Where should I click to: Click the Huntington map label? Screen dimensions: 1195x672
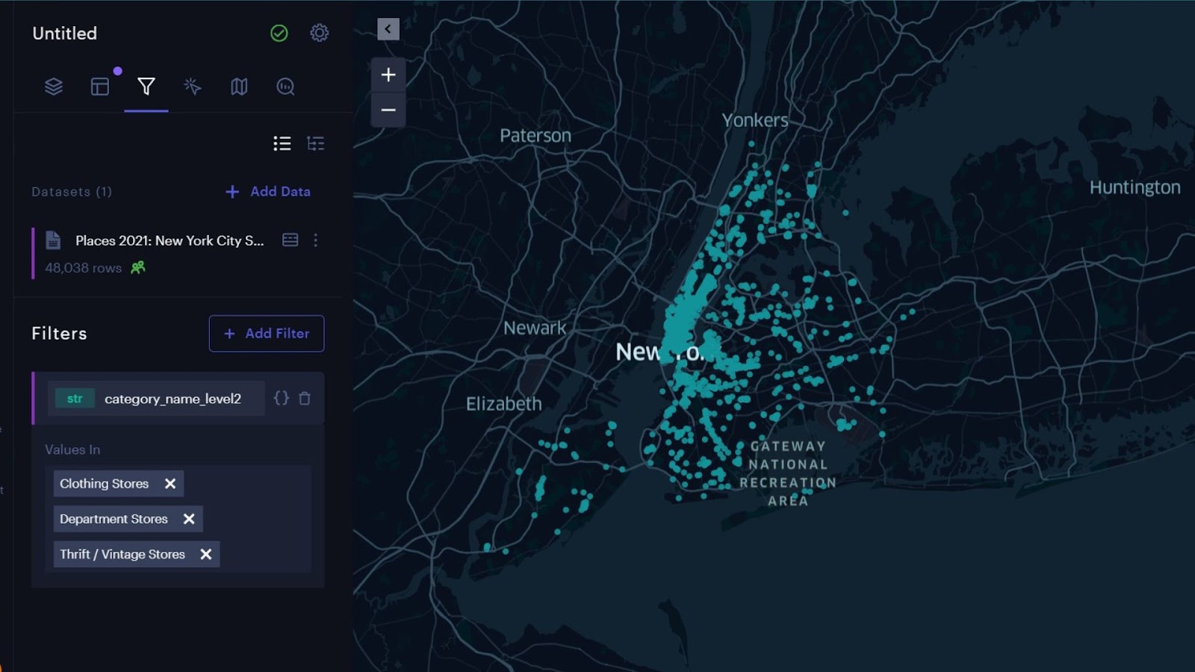click(1135, 187)
